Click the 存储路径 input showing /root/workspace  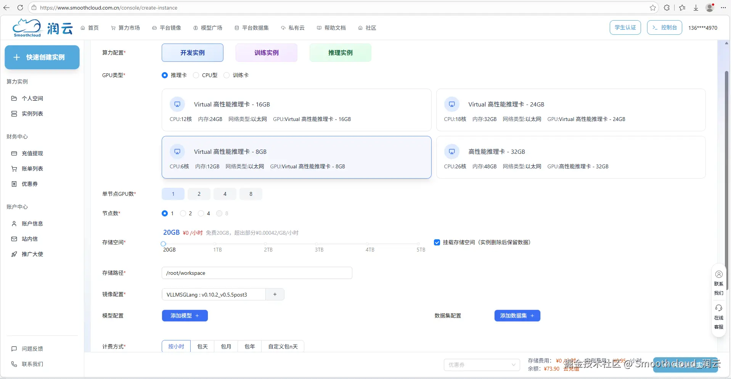tap(257, 273)
